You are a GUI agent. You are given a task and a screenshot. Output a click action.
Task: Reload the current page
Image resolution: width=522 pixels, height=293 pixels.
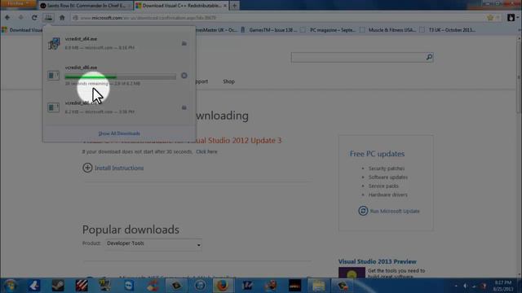pyautogui.click(x=34, y=18)
